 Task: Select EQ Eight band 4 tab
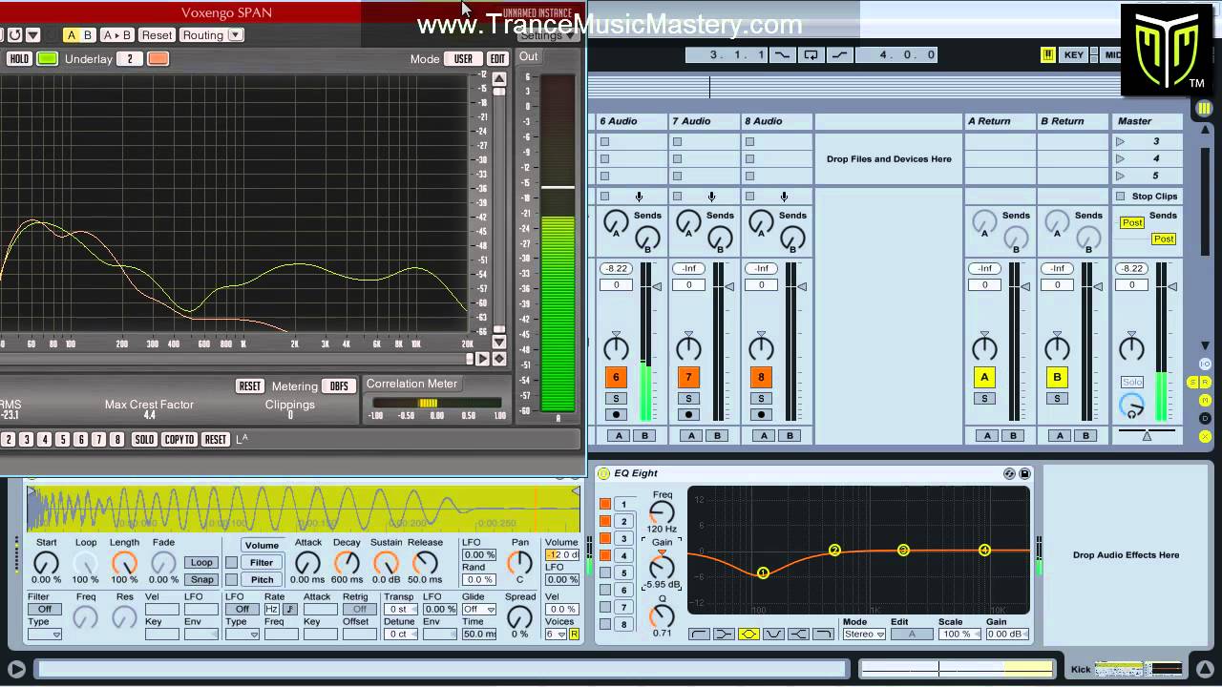pyautogui.click(x=623, y=555)
